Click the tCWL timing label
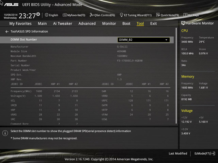This screenshot has height=163, width=218. coord(105,119)
